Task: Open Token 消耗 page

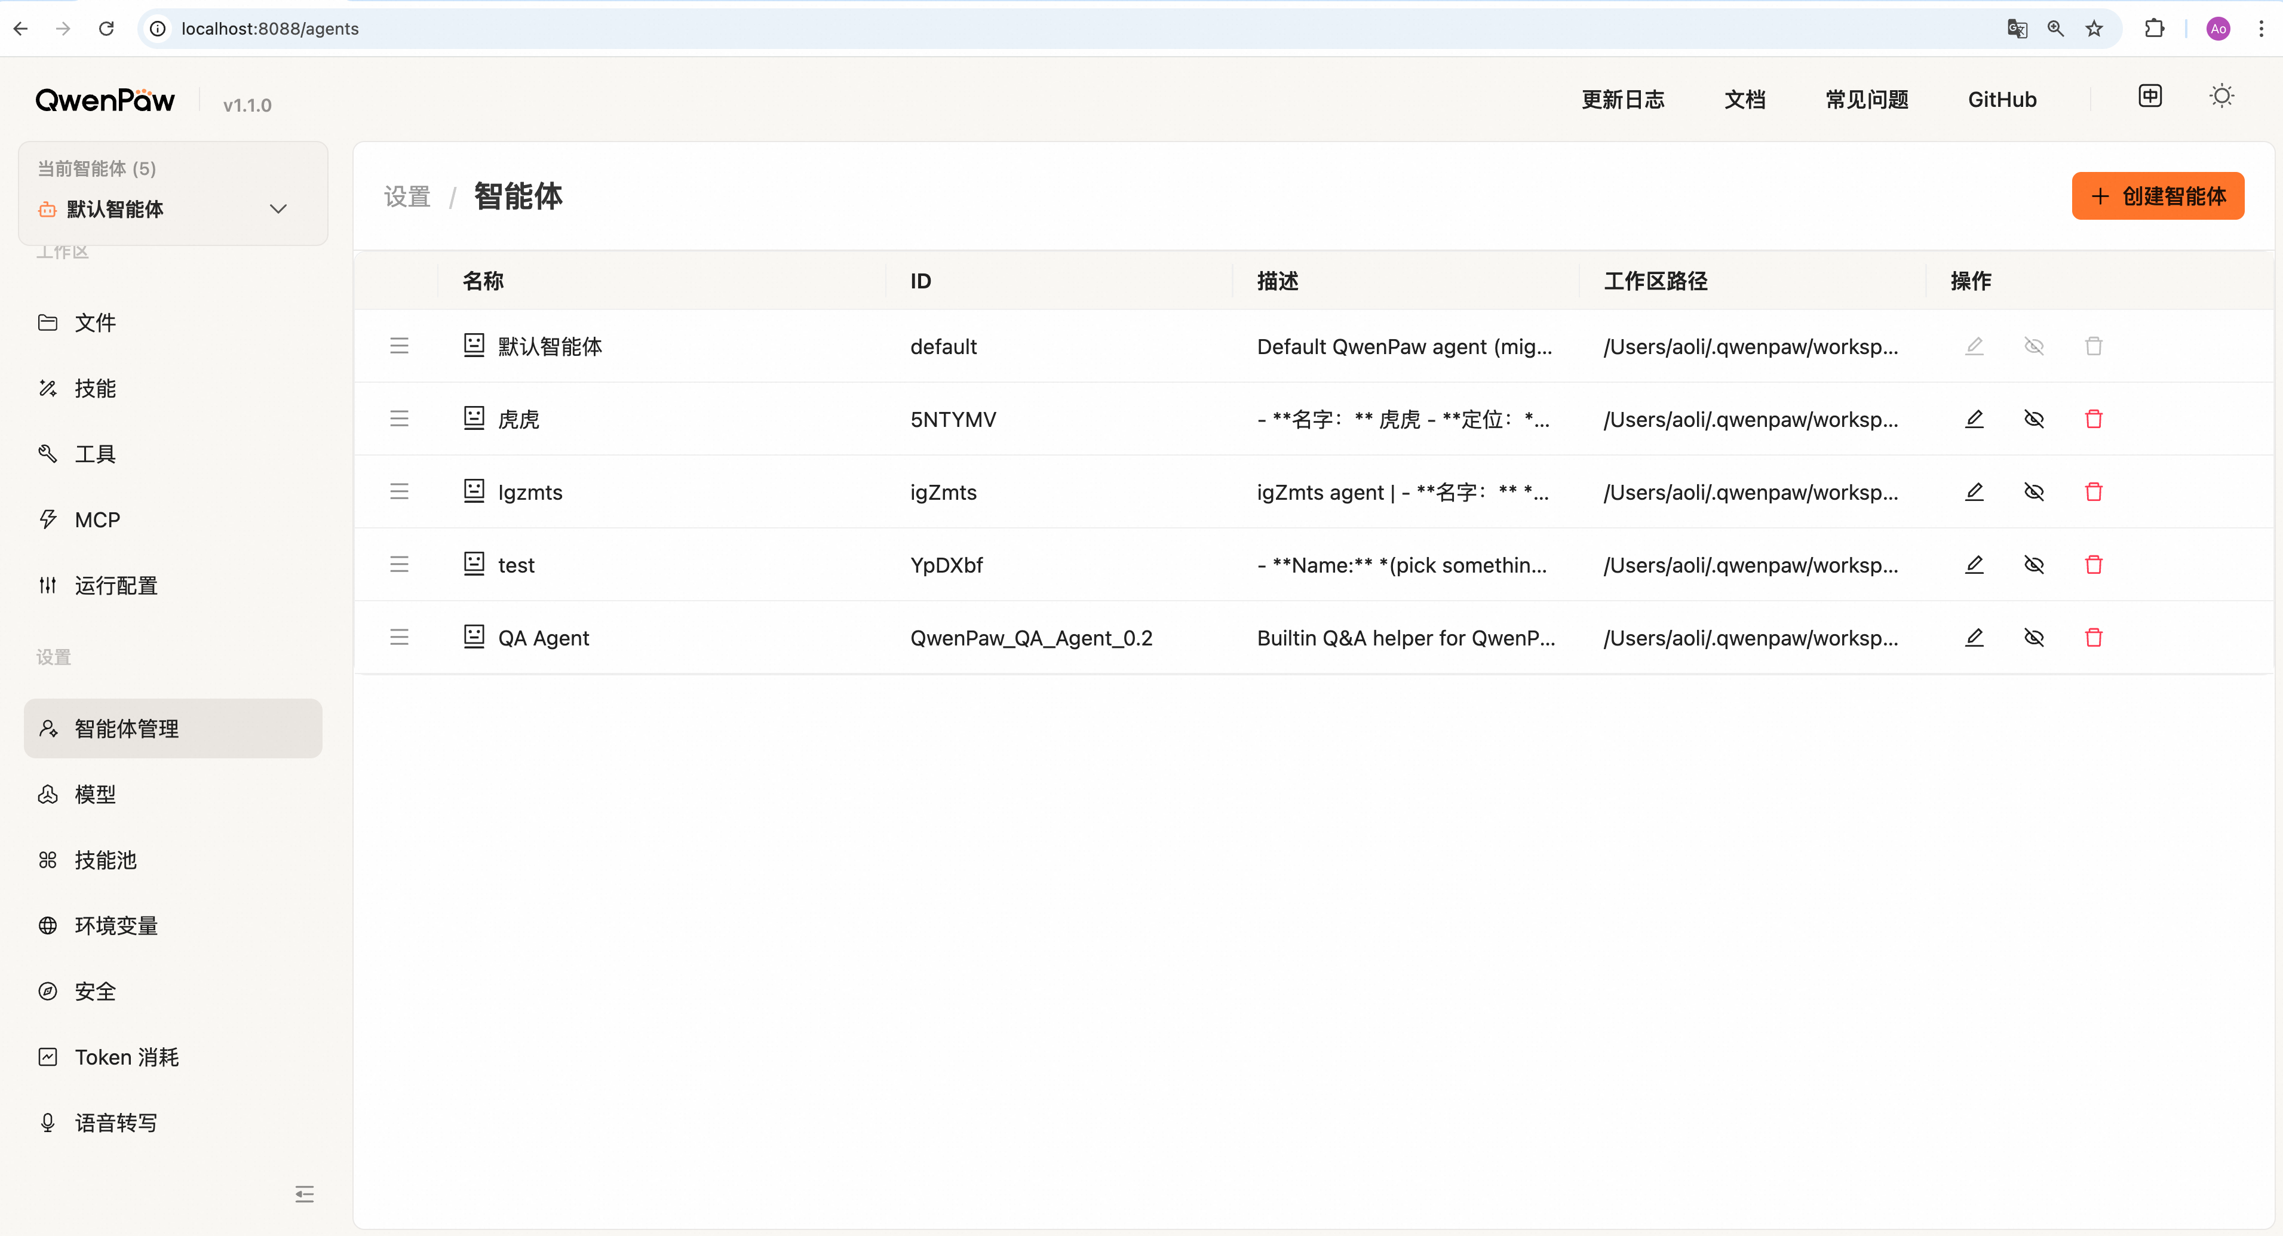Action: point(173,1056)
